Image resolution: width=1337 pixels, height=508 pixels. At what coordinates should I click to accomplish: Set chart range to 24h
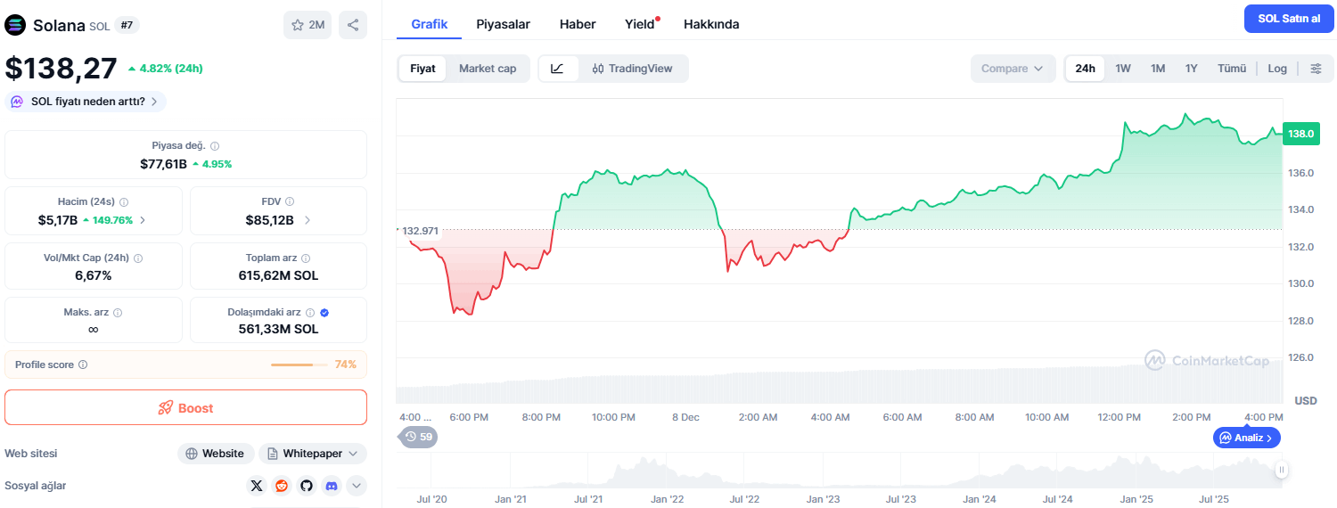[1085, 69]
